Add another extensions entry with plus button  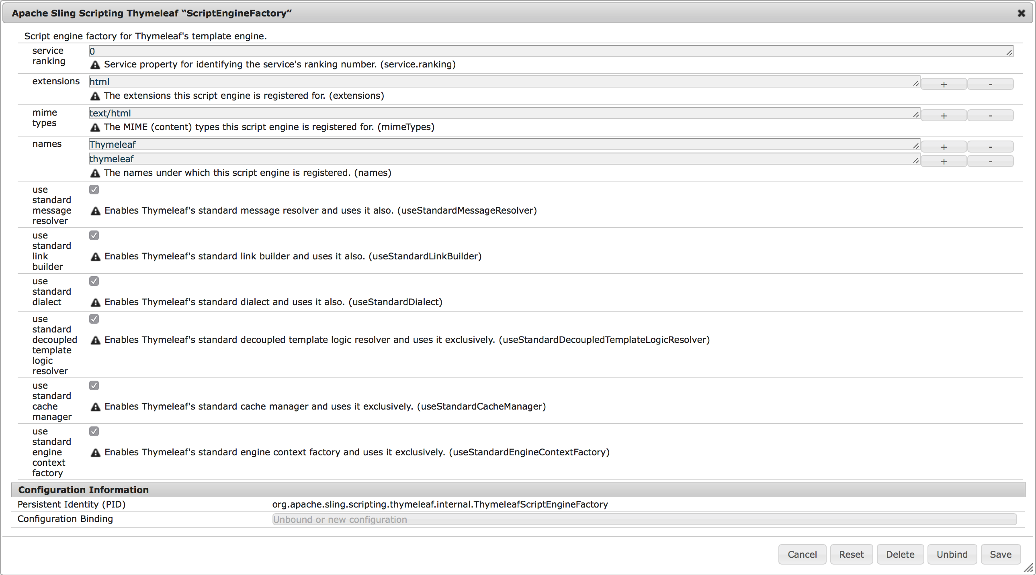944,84
